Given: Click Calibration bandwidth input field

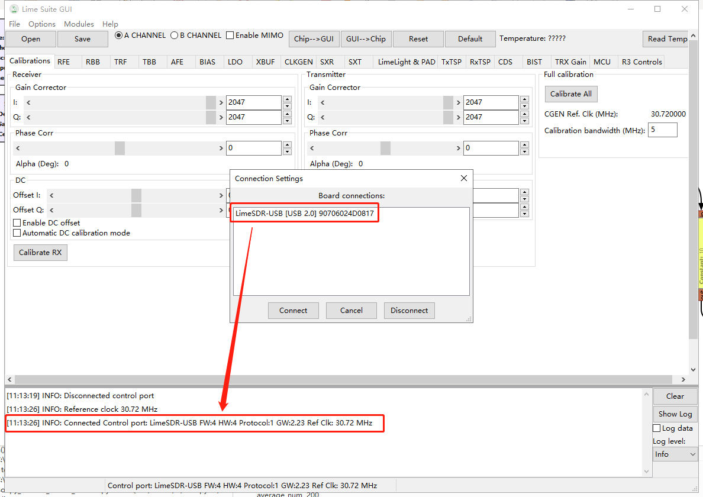Looking at the screenshot, I should [x=663, y=130].
